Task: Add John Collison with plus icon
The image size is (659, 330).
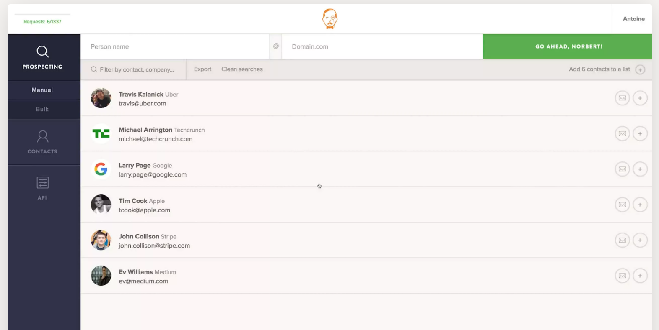Action: coord(640,240)
